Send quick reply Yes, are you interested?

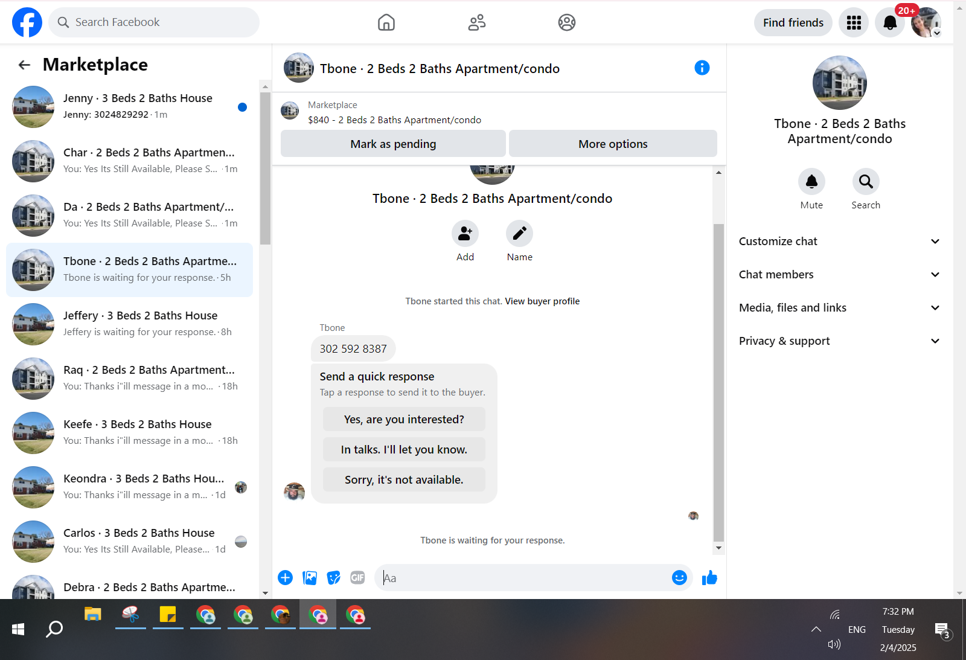click(x=404, y=419)
